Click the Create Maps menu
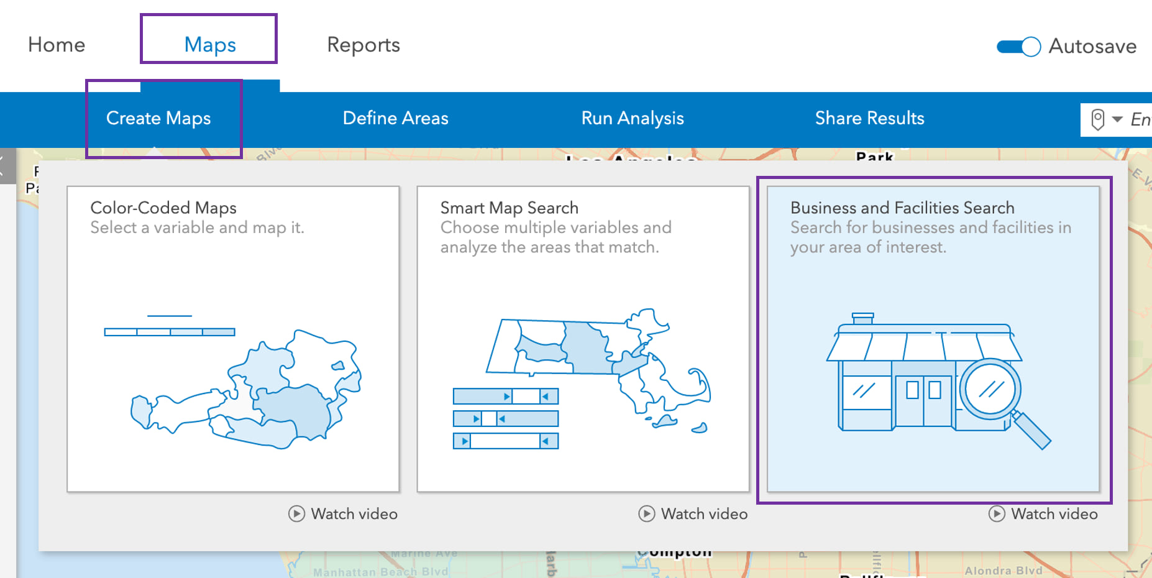The height and width of the screenshot is (578, 1152). 158,118
